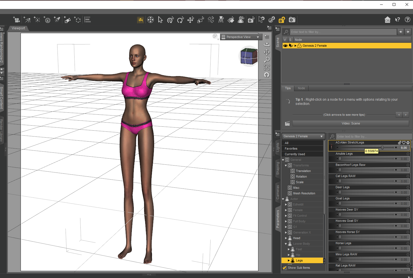413x278 pixels.
Task: Click the viewport Zoom magnifier icon
Action: (x=267, y=60)
